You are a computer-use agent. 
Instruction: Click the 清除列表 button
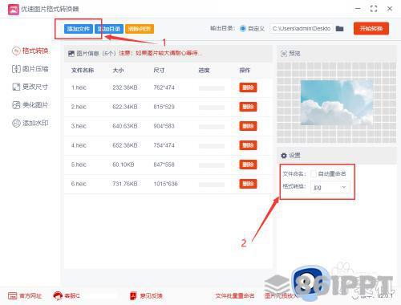140,29
